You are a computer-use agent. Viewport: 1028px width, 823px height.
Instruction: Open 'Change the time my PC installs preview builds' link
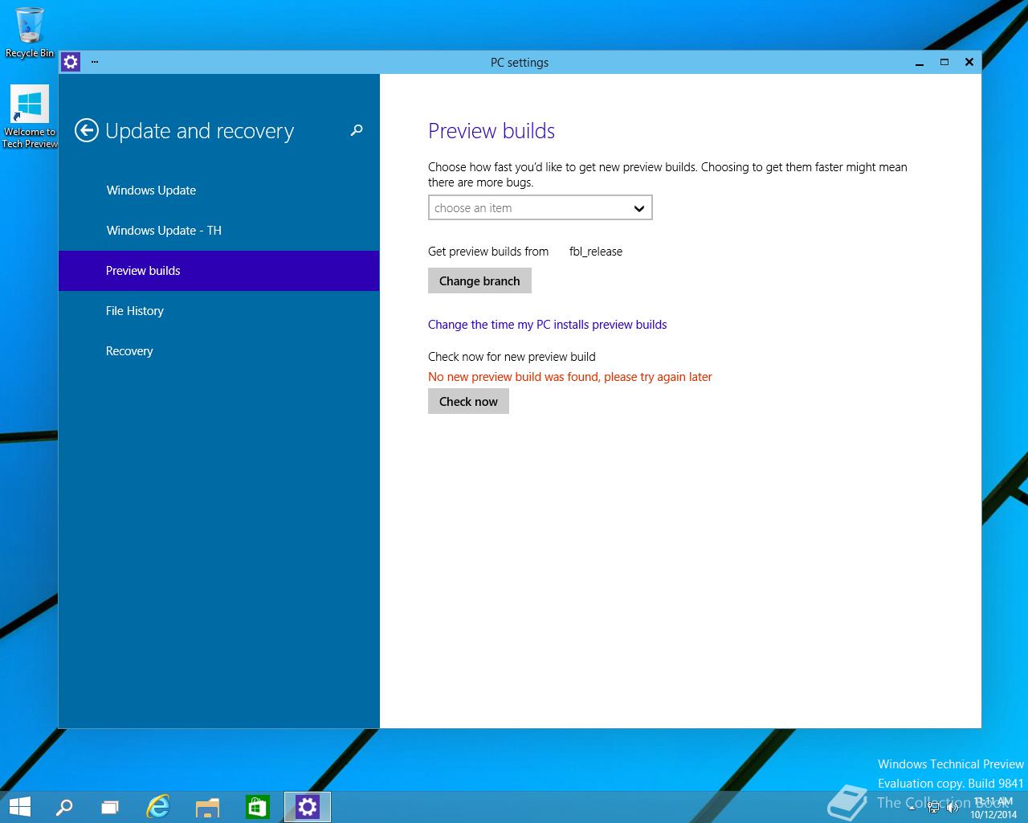click(x=547, y=325)
